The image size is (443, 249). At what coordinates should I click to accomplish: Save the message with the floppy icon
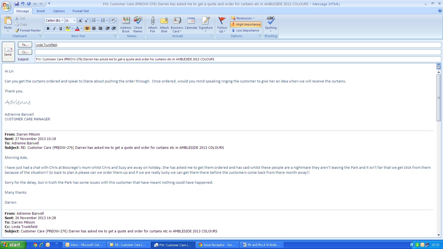point(17,4)
